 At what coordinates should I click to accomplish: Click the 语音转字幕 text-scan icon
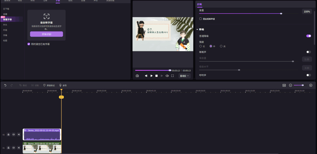(46, 16)
